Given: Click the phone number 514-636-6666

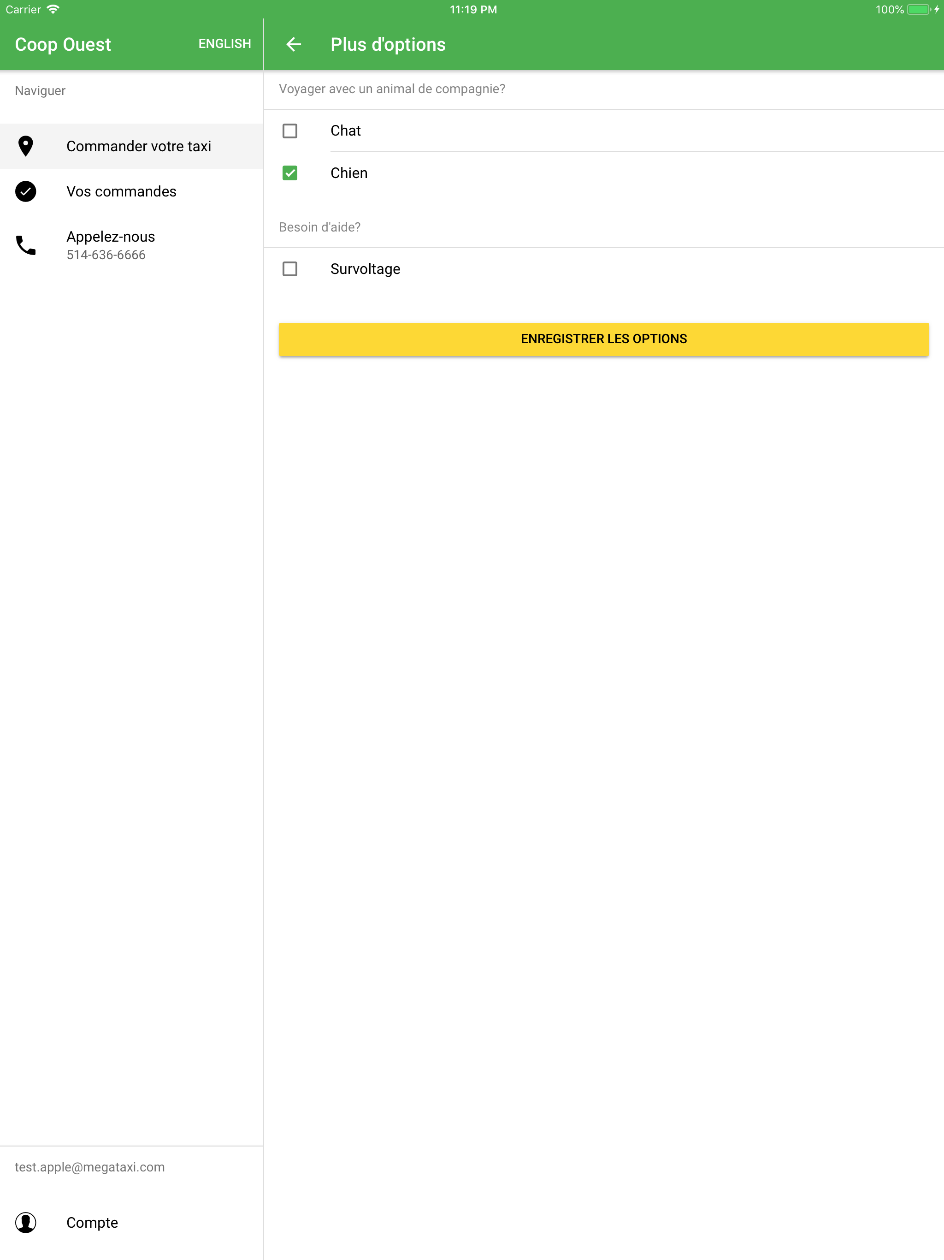Looking at the screenshot, I should pos(106,255).
